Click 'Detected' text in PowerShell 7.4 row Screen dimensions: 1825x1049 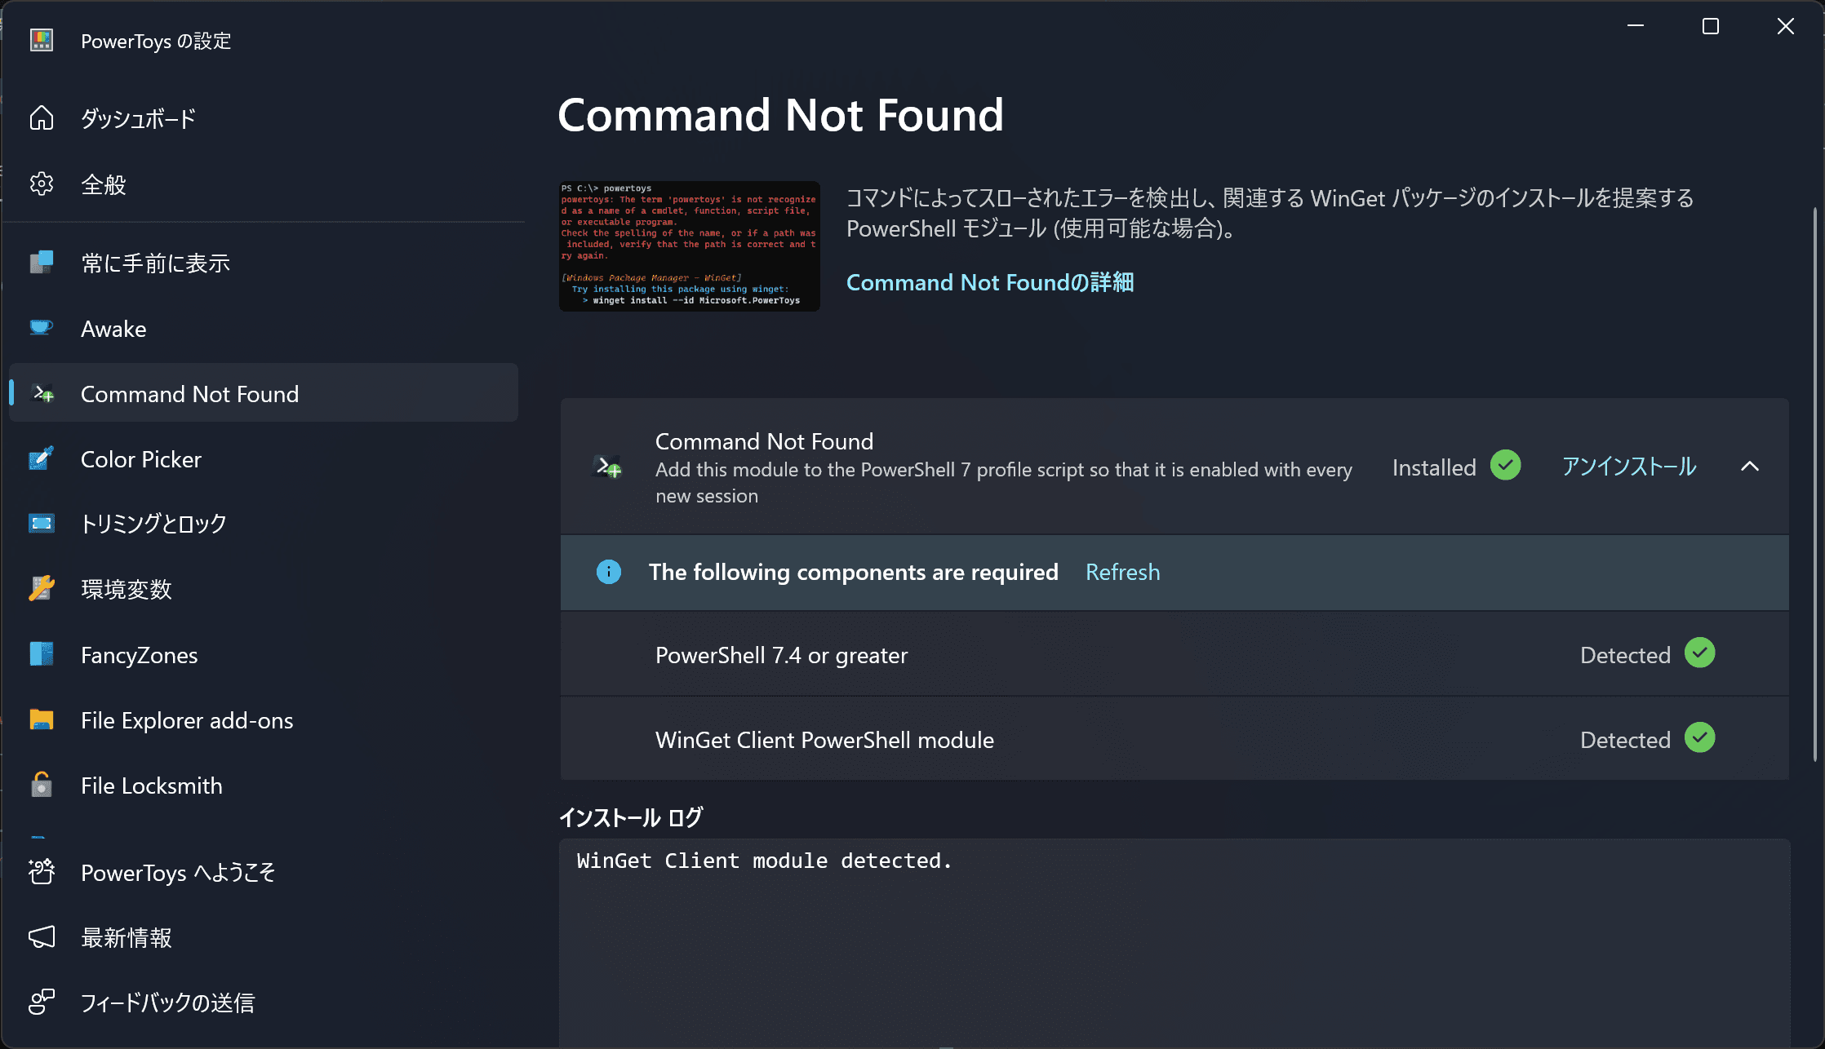(1625, 655)
